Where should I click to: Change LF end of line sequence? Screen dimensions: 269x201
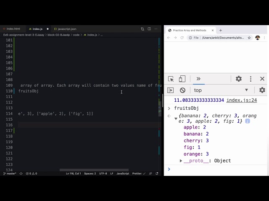coord(112,173)
